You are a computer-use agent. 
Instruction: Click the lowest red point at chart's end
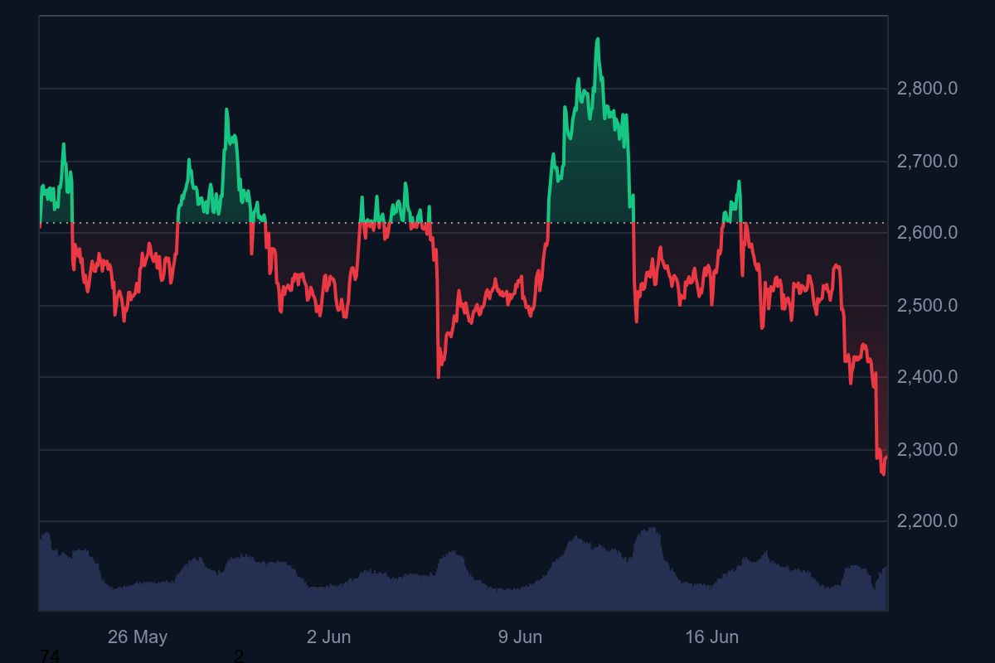883,474
